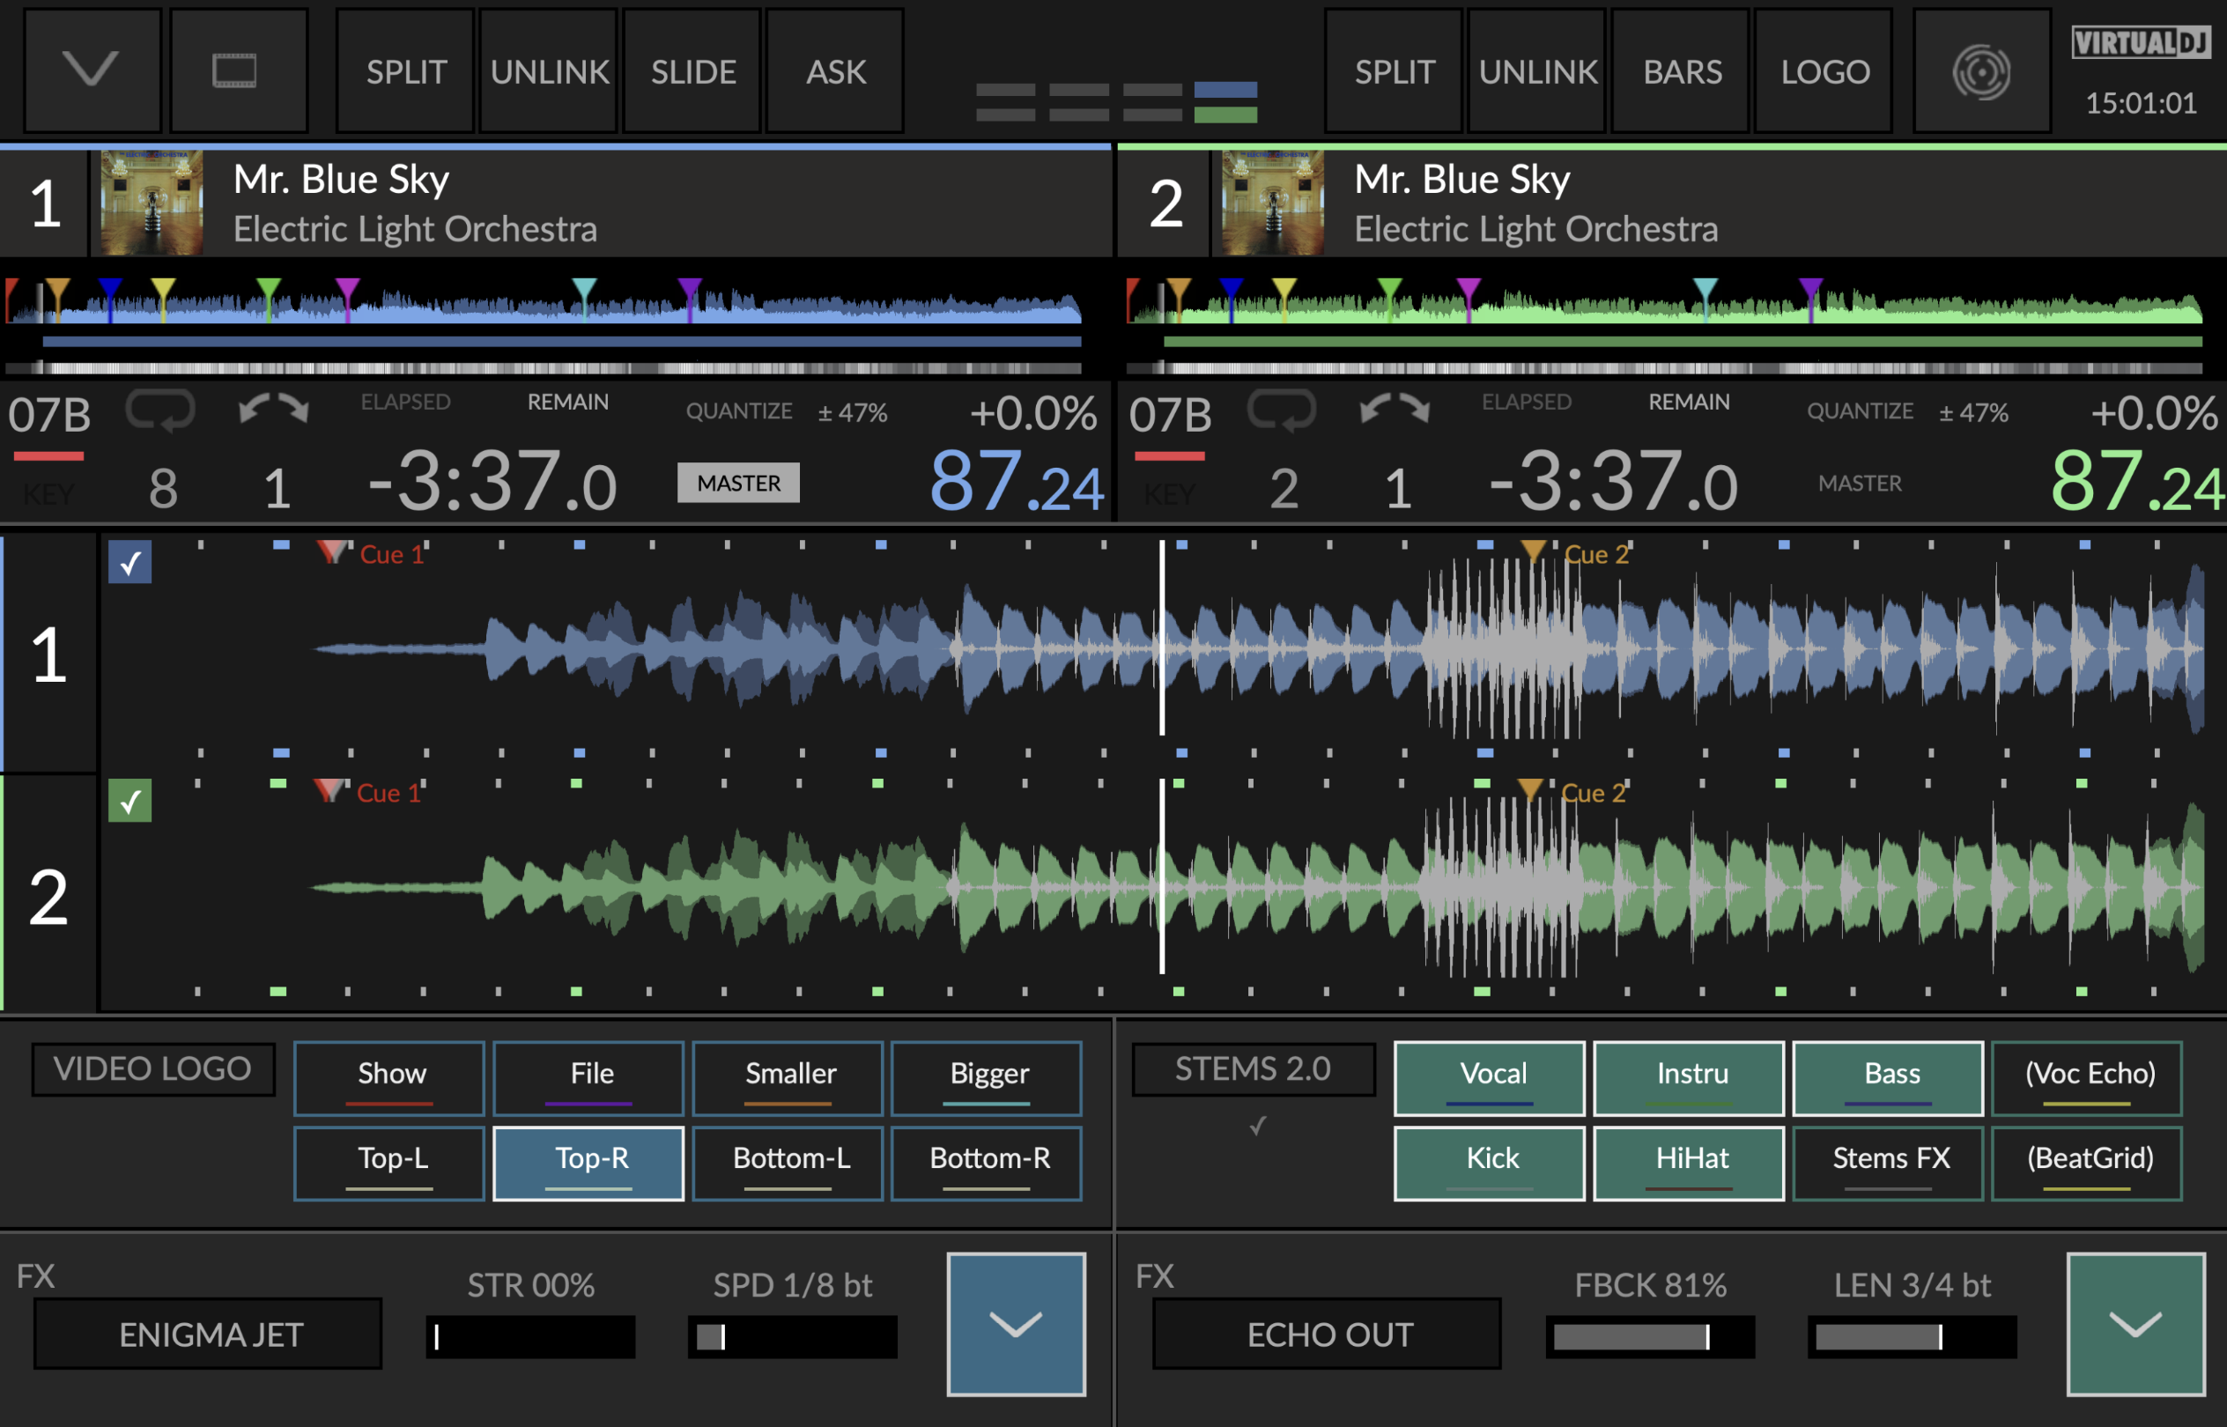The height and width of the screenshot is (1427, 2227).
Task: Click the ±47% pitch range on deck 2
Action: tap(1974, 412)
